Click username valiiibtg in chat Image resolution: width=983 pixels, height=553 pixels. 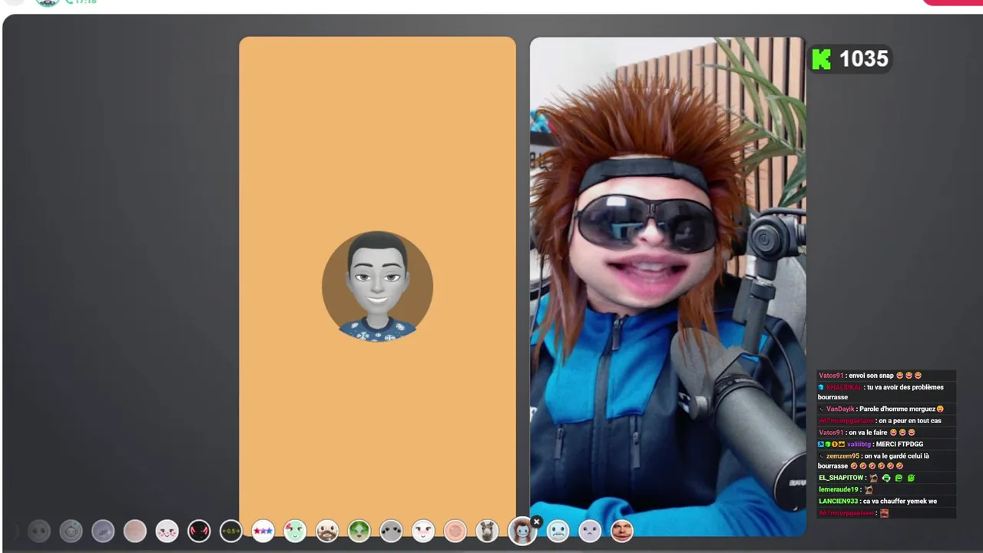859,445
